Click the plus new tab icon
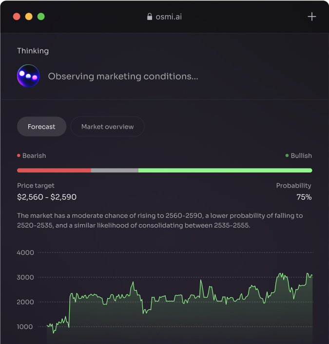Image resolution: width=329 pixels, height=344 pixels. (312, 17)
